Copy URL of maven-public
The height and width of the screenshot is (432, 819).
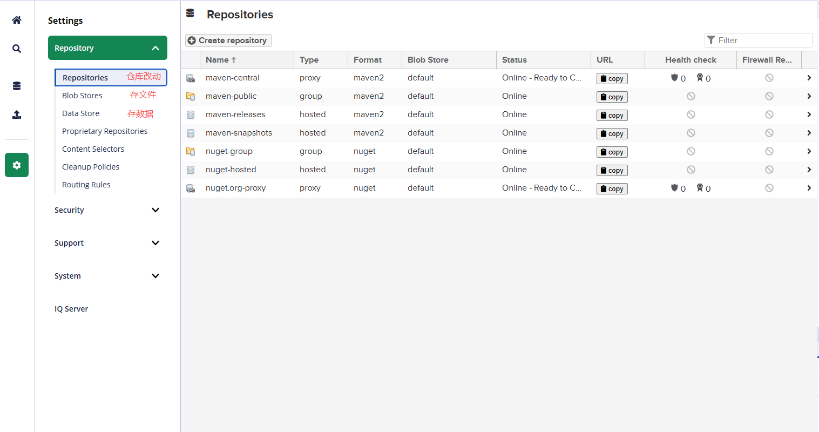click(x=612, y=97)
